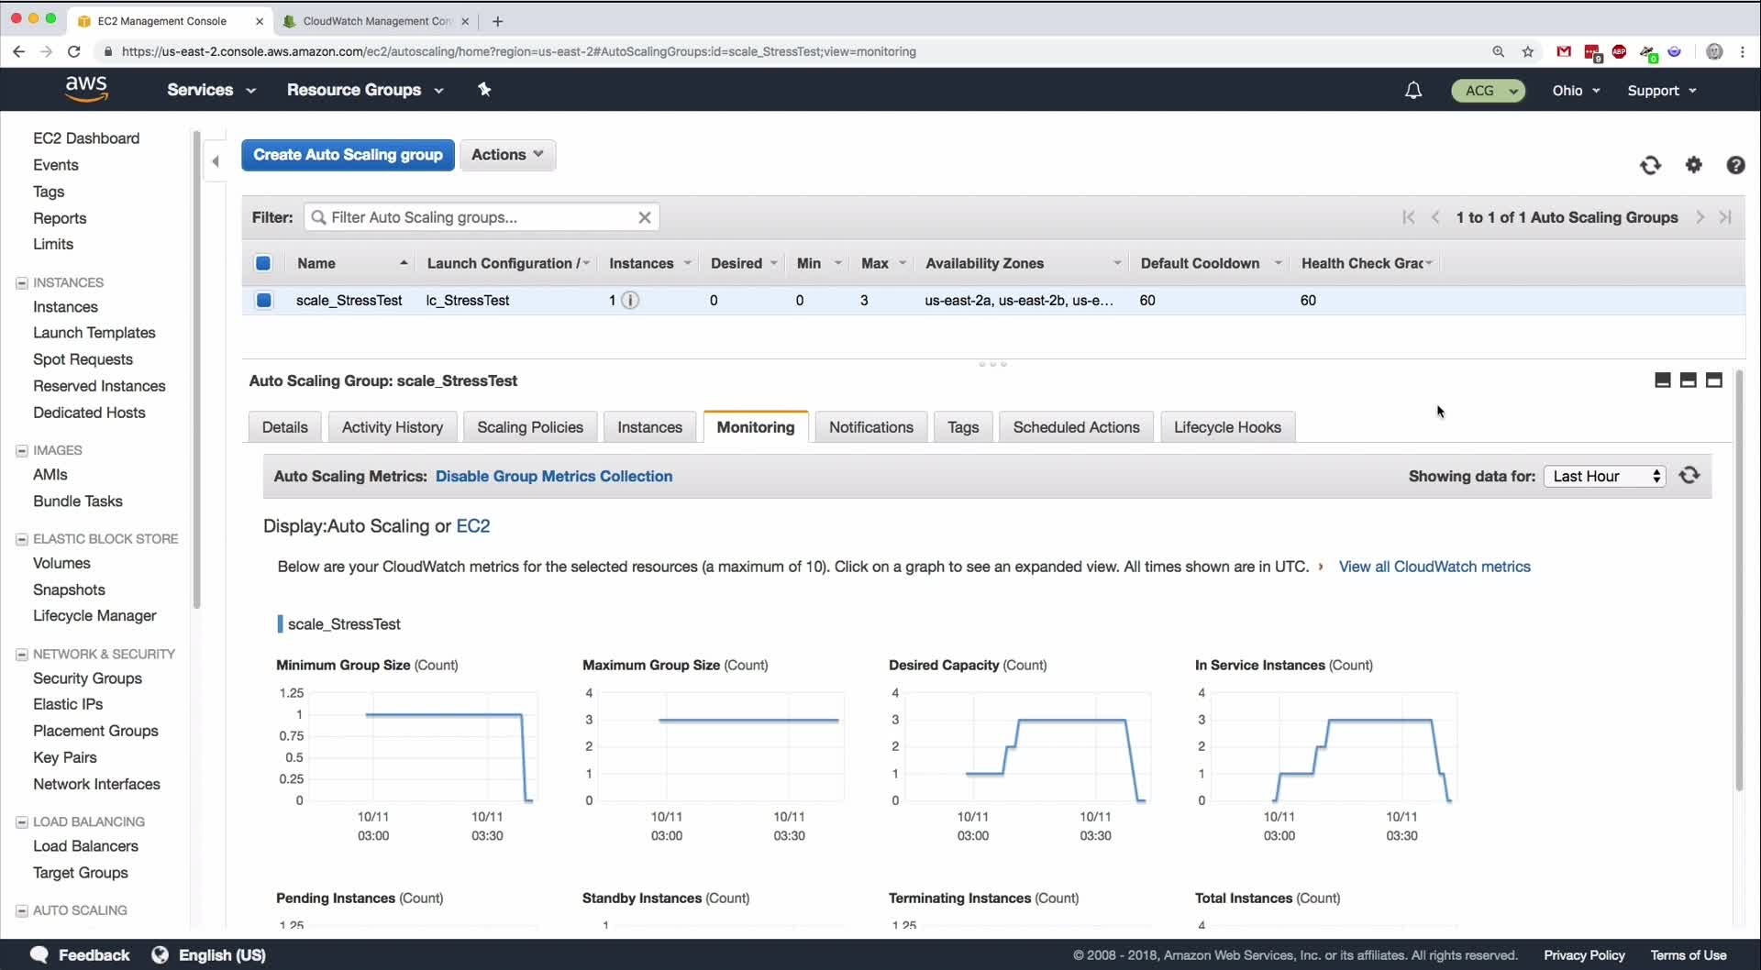
Task: Switch display to EC2 metrics link
Action: pyautogui.click(x=473, y=526)
